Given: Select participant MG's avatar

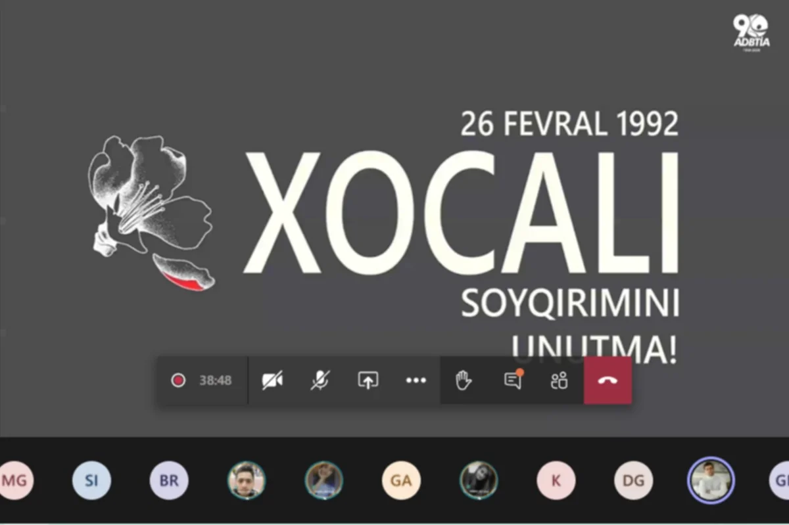Looking at the screenshot, I should (x=13, y=480).
